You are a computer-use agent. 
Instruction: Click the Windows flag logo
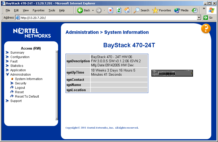[x=211, y=10]
